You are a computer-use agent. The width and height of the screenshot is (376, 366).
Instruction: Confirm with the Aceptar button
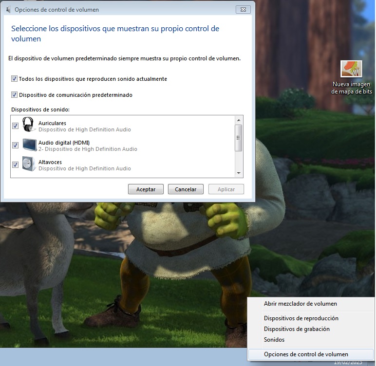[146, 189]
